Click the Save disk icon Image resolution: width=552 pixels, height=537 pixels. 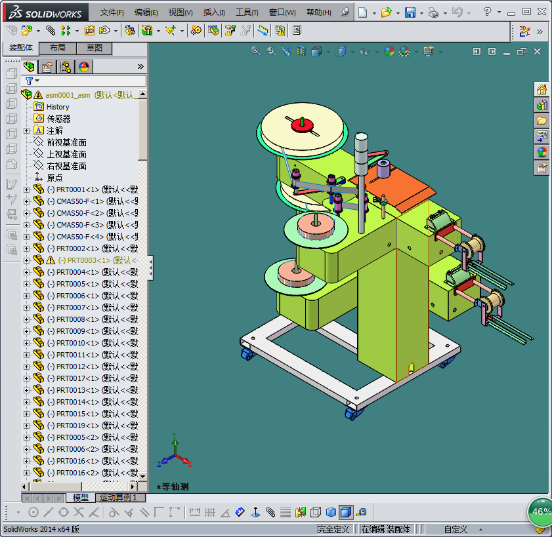point(410,12)
